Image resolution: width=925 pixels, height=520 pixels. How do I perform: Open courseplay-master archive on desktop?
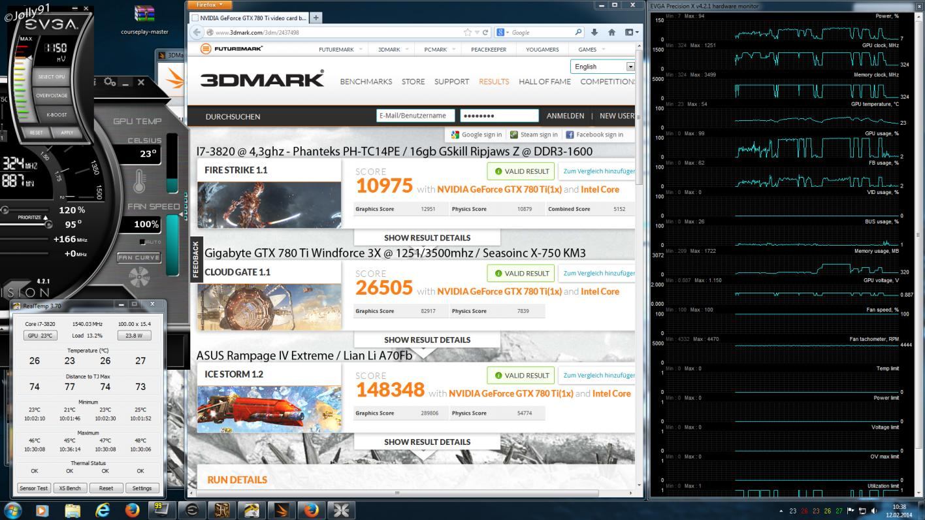point(144,20)
